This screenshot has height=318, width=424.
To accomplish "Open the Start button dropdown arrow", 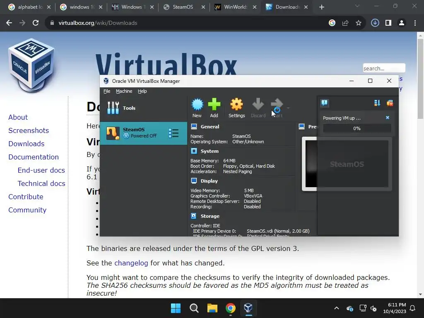I will coord(288,108).
